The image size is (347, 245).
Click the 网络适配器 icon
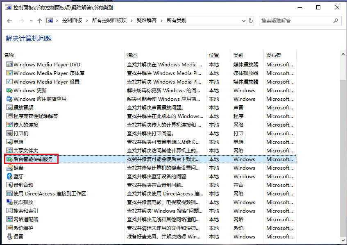[x=9, y=220]
